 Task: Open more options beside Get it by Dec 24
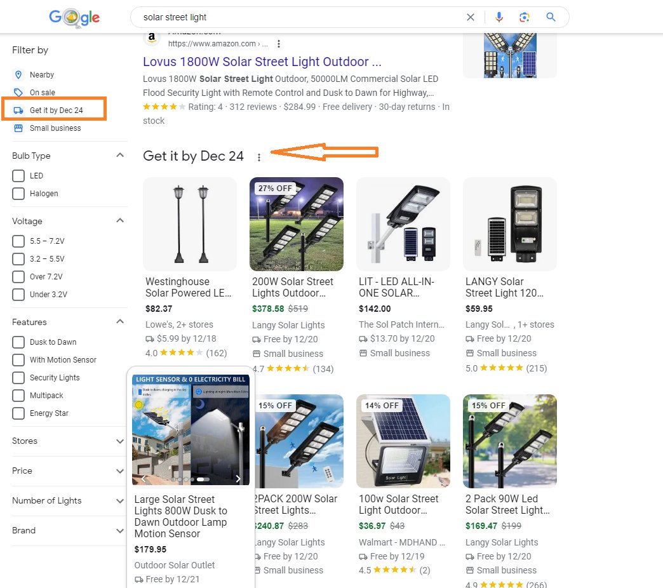point(258,157)
